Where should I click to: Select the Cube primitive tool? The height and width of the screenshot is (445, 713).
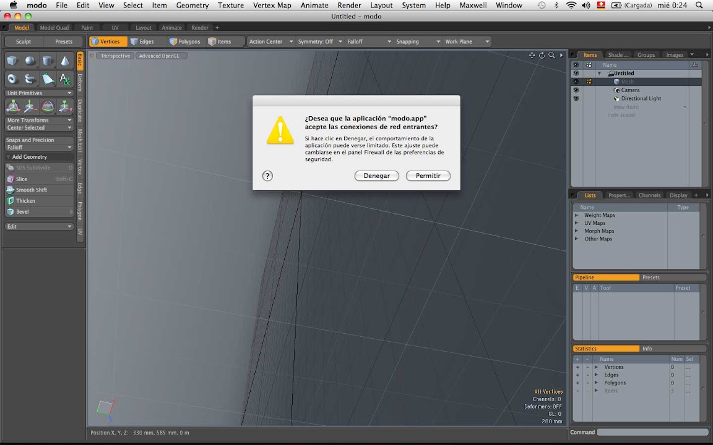[x=13, y=61]
